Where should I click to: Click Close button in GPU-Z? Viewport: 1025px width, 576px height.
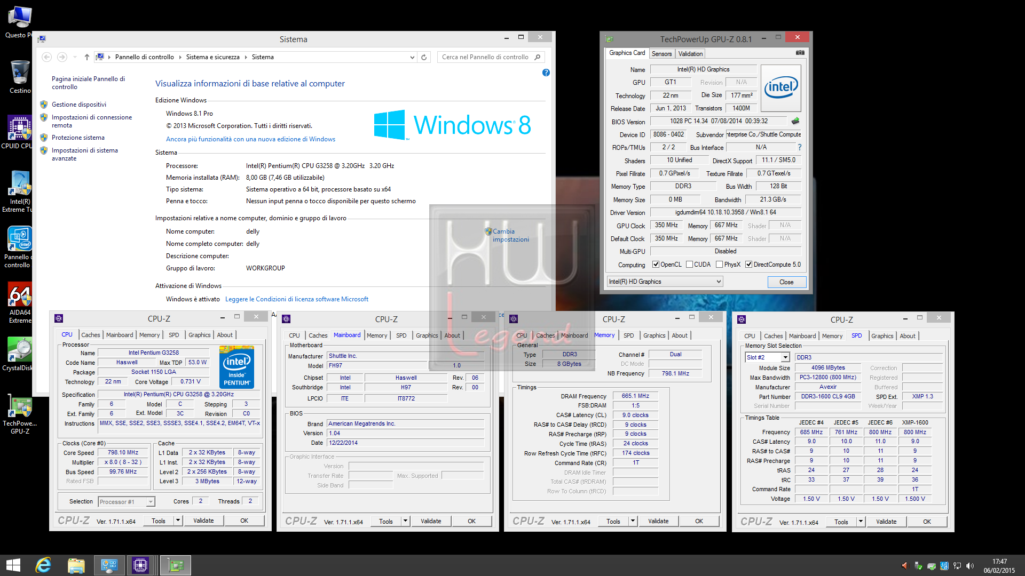tap(786, 282)
